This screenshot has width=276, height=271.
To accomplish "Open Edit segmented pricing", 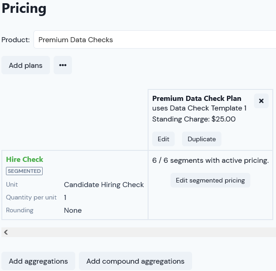I will point(210,180).
